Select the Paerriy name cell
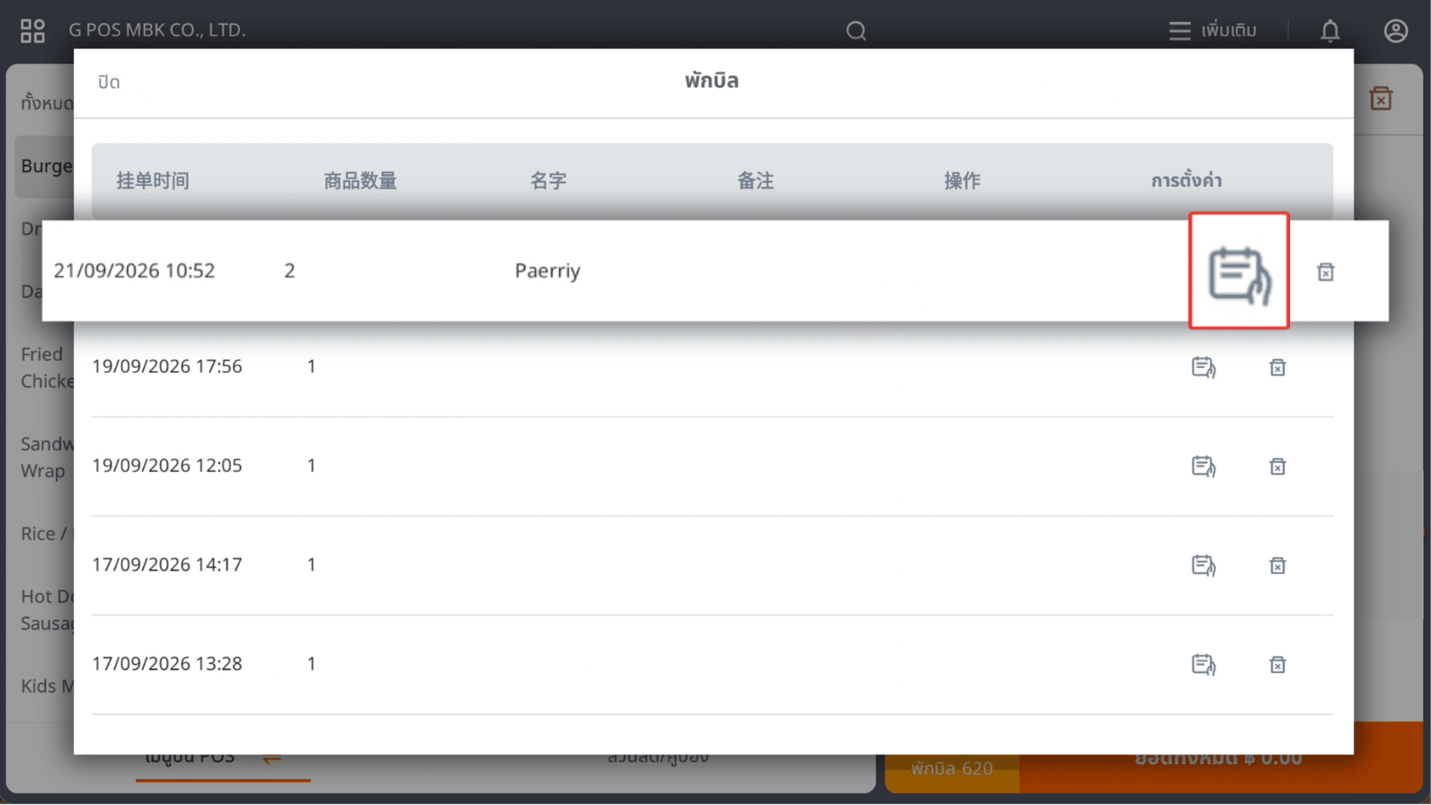Image resolution: width=1431 pixels, height=805 pixels. (547, 271)
